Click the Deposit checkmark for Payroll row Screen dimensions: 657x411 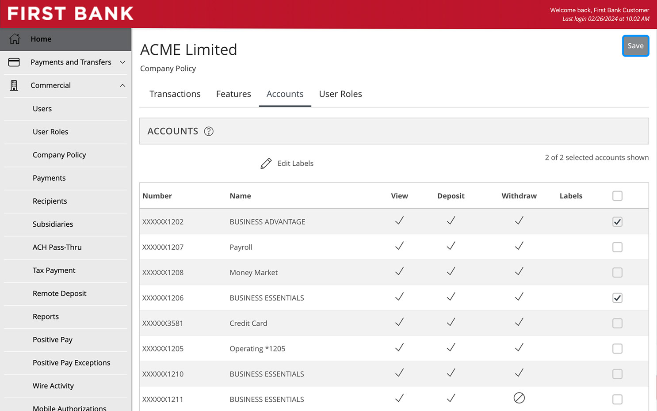(451, 246)
